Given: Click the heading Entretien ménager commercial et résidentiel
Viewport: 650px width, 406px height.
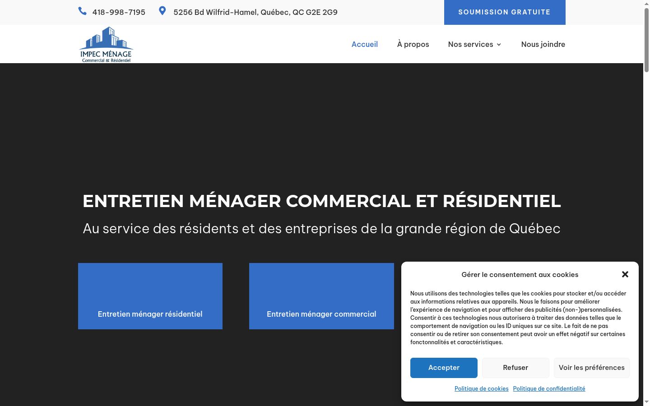Looking at the screenshot, I should (322, 201).
